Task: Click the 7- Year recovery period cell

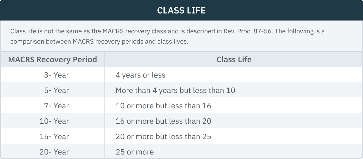Action: click(56, 106)
